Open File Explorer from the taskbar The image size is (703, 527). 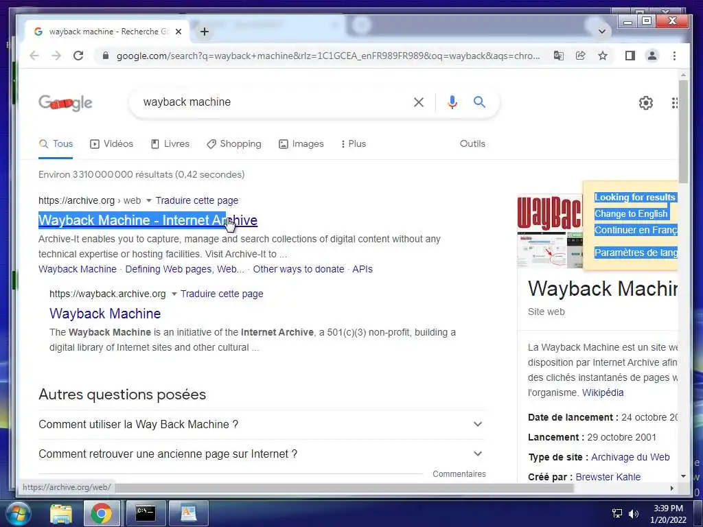[x=61, y=513]
